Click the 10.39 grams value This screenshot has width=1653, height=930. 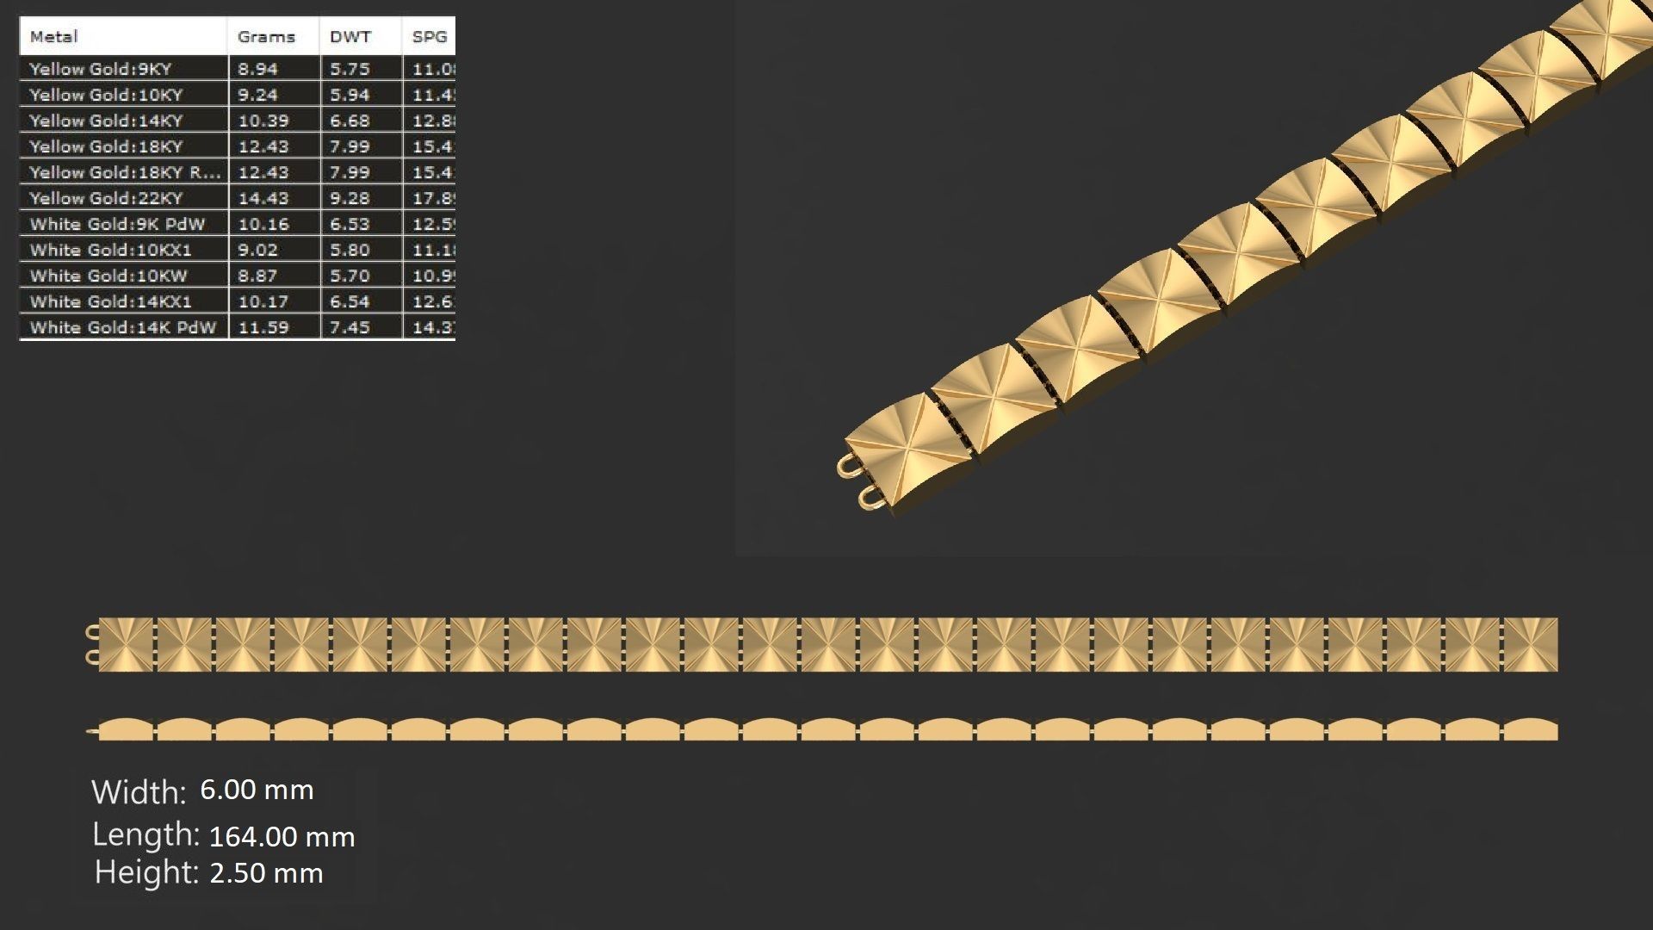pyautogui.click(x=263, y=121)
